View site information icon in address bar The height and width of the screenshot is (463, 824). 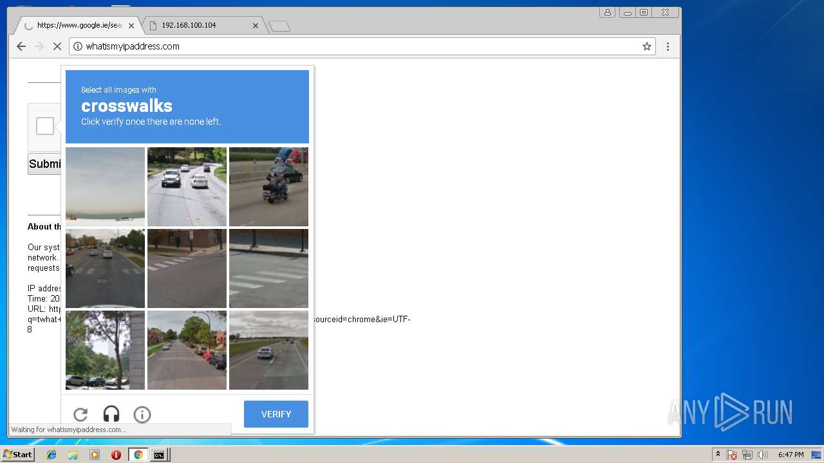[78, 46]
